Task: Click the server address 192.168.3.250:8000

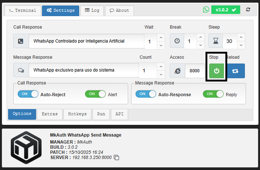Action: [x=92, y=158]
